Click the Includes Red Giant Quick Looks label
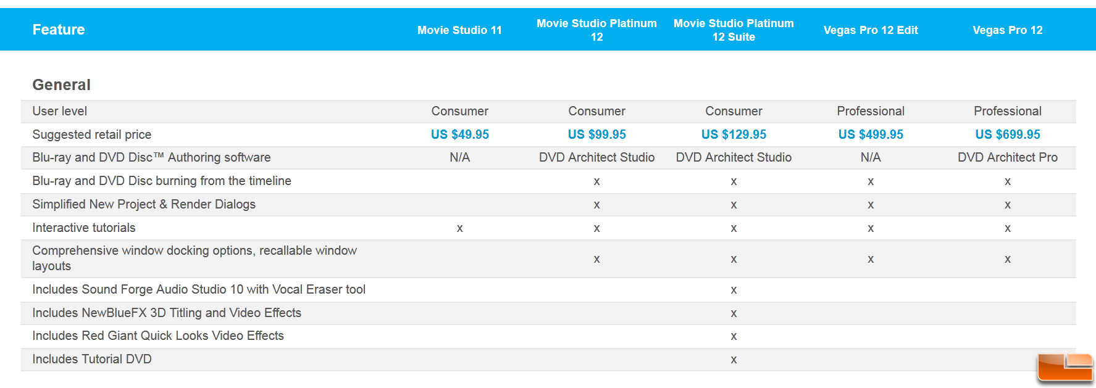The width and height of the screenshot is (1096, 388). [158, 336]
